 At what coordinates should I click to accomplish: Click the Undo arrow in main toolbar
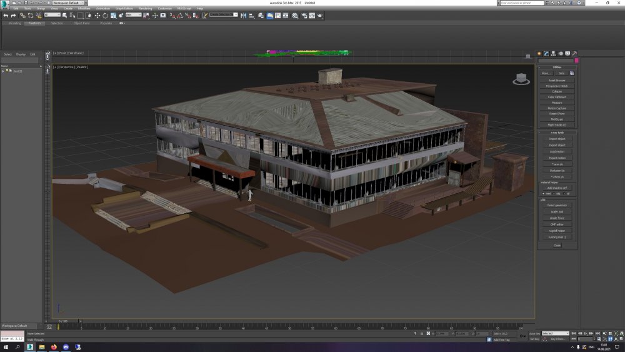6,15
